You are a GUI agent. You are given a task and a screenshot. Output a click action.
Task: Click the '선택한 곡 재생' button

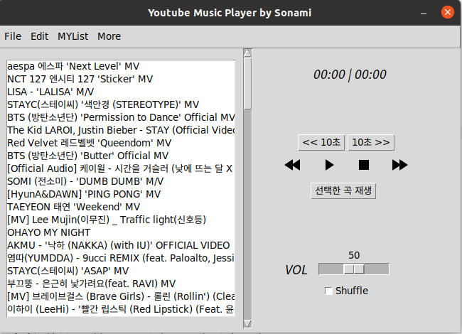click(x=343, y=191)
